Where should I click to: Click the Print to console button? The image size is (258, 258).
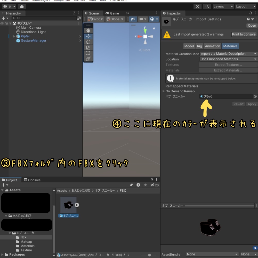[x=244, y=34]
